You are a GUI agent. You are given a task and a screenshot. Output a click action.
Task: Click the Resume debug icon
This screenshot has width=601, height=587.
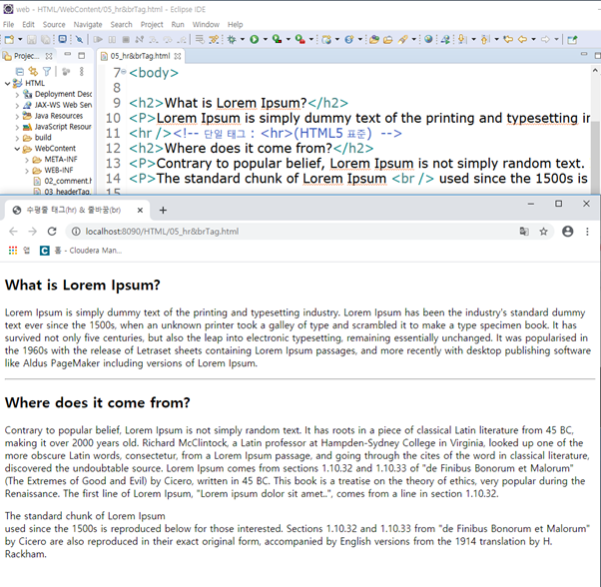point(98,40)
